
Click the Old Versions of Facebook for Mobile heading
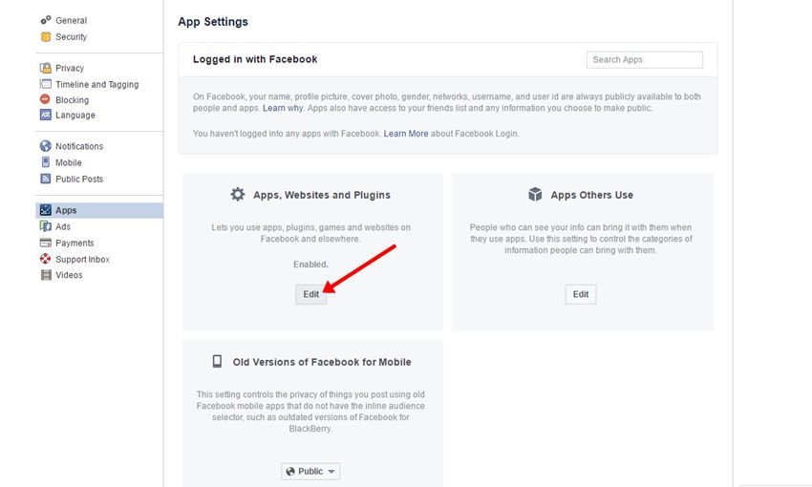point(322,362)
